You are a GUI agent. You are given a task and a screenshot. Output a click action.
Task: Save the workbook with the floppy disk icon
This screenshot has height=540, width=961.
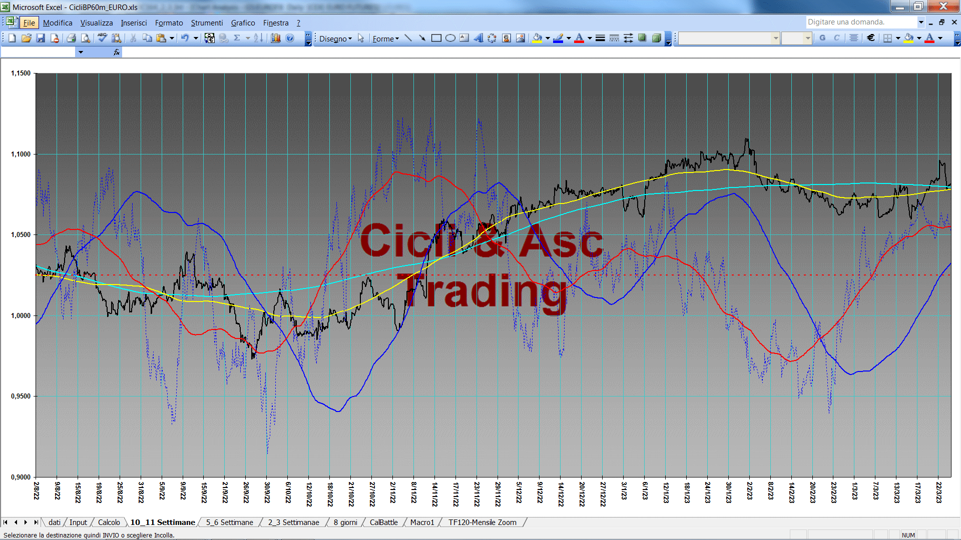tap(41, 38)
